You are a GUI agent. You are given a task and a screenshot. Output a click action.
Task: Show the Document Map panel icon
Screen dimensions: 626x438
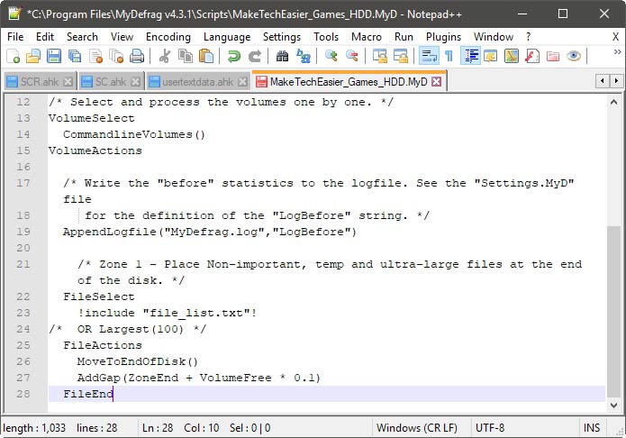click(x=512, y=57)
